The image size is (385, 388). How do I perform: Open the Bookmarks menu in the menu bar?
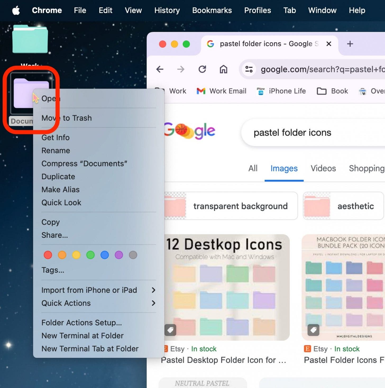pos(212,10)
